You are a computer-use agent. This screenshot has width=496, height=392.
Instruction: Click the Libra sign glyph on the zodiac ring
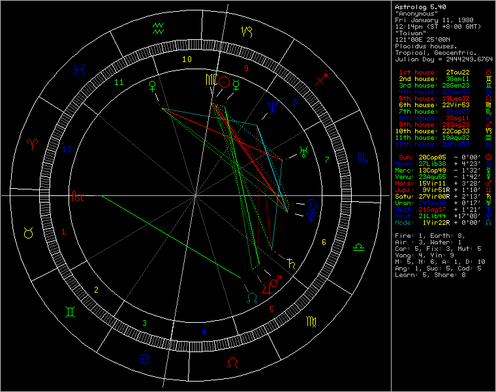tap(358, 248)
